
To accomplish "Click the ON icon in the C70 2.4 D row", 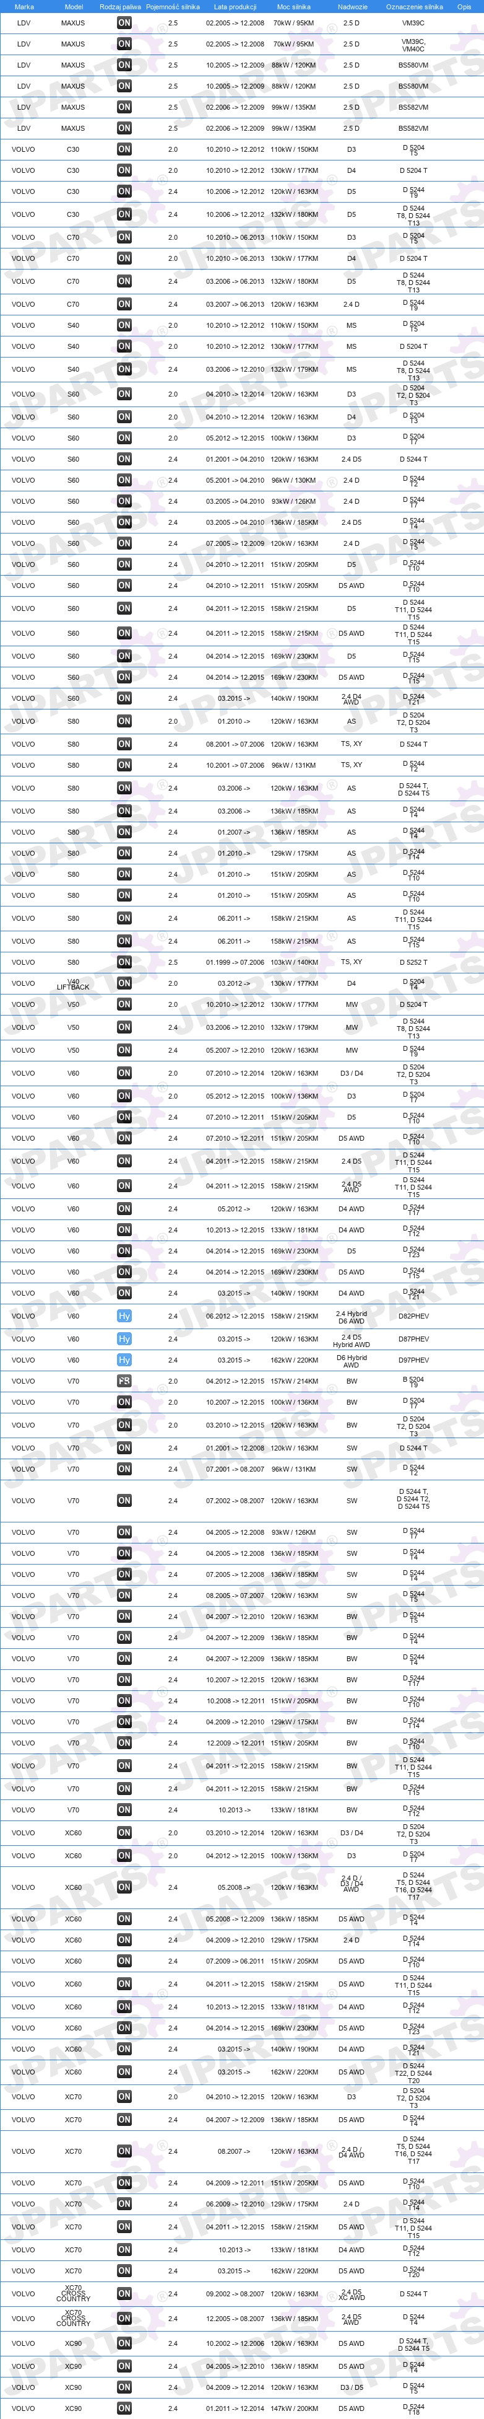I will [124, 304].
